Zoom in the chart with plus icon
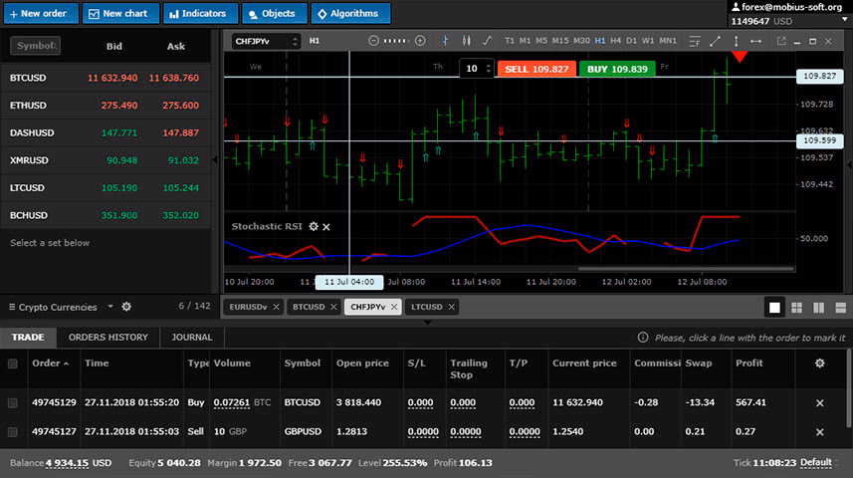Image resolution: width=853 pixels, height=478 pixels. tap(420, 41)
